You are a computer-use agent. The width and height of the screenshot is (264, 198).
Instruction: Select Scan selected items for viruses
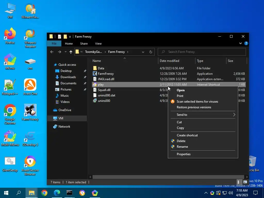tap(203, 102)
